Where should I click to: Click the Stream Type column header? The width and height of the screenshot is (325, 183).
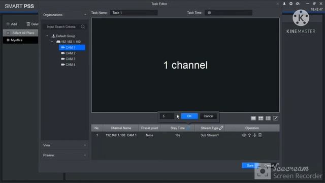click(x=210, y=128)
